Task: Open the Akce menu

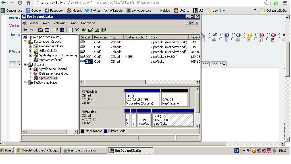Action: point(46,23)
